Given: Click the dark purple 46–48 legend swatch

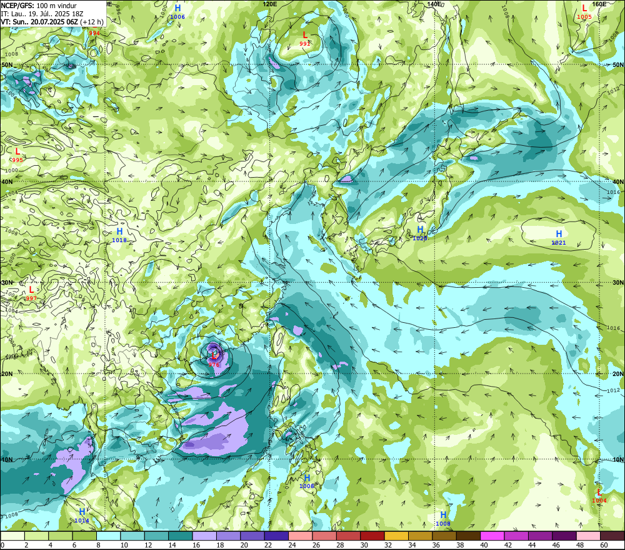Looking at the screenshot, I should [564, 536].
